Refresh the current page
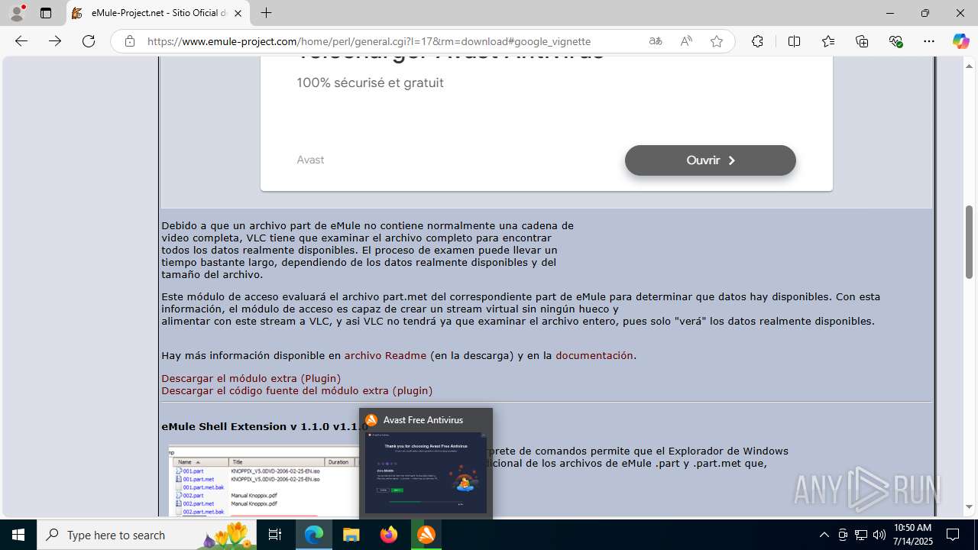The height and width of the screenshot is (550, 978). tap(89, 41)
